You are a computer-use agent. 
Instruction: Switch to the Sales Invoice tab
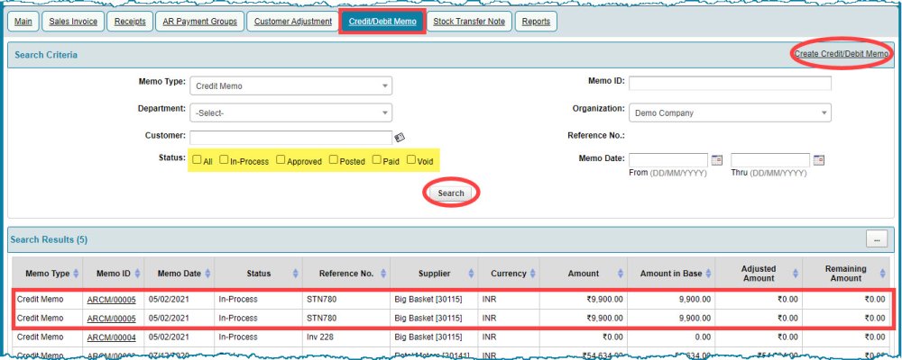pos(73,22)
